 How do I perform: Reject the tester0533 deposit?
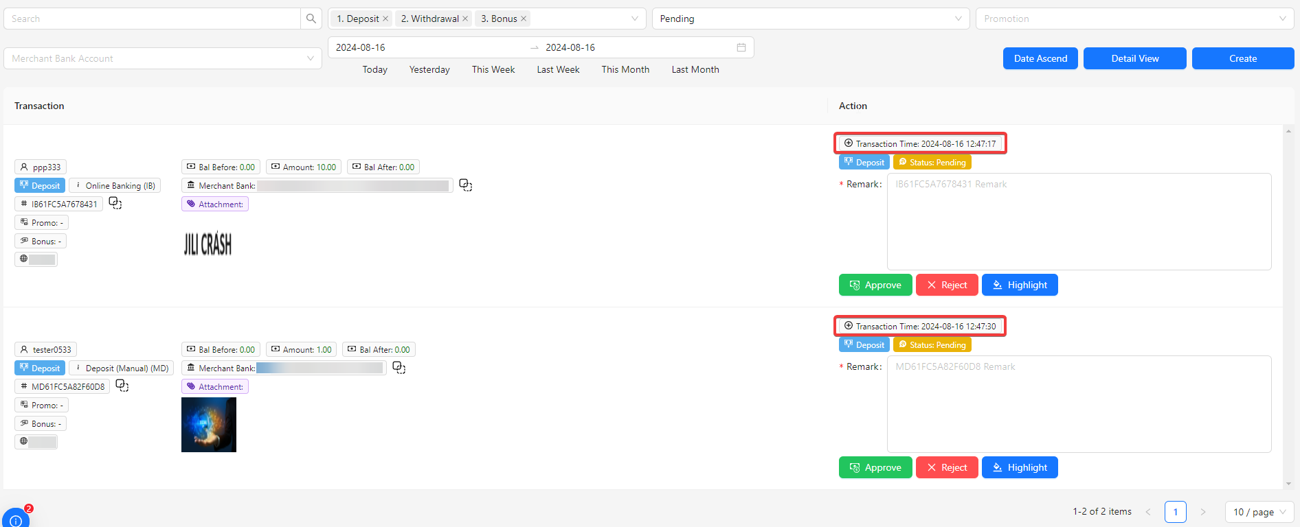click(947, 467)
